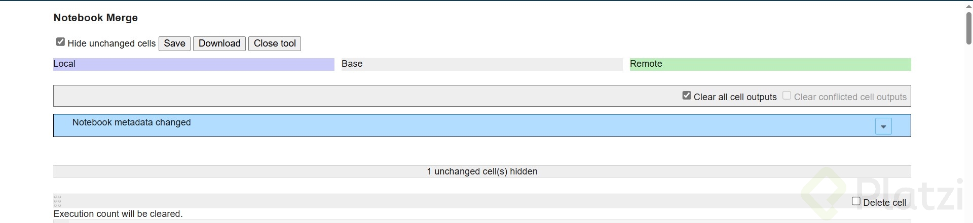973x223 pixels.
Task: Click the Notebook Merge heading
Action: (96, 18)
